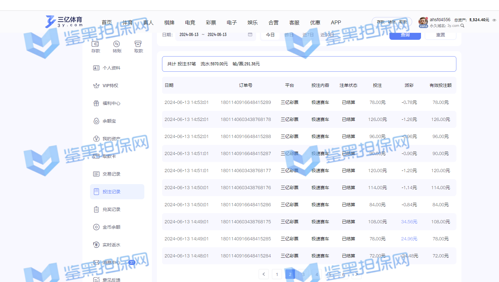Click the search icon beside 3y.com

coord(462,26)
